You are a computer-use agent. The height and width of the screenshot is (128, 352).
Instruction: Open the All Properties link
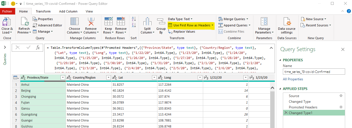point(293,79)
